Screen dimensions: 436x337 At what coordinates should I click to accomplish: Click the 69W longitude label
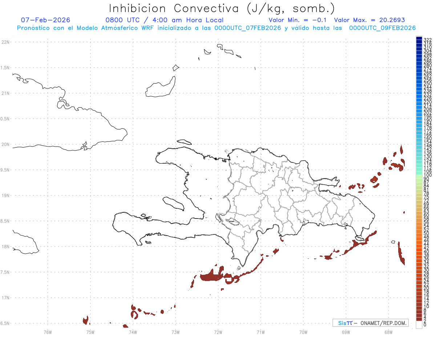click(346, 332)
